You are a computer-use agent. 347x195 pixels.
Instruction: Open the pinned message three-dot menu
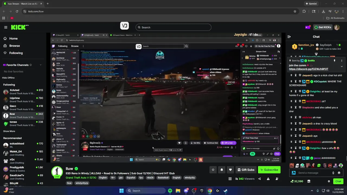click(x=342, y=61)
